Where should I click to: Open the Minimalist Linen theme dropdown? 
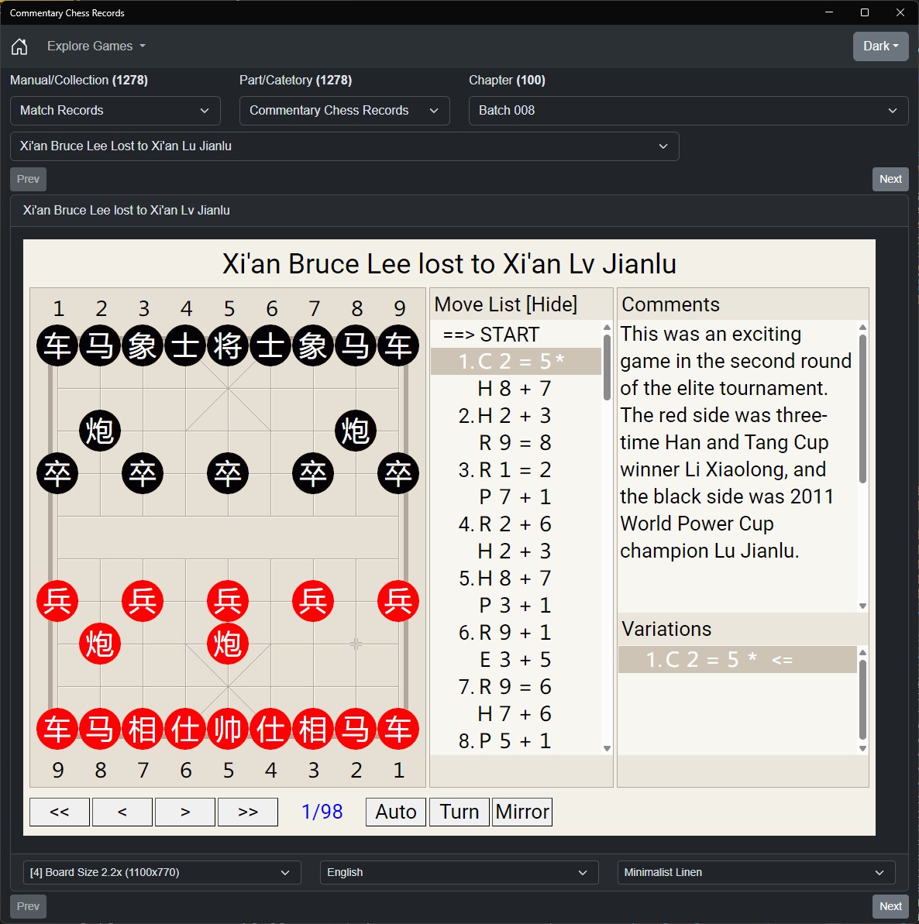point(756,873)
